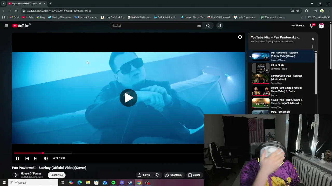
Task: Play Future - Life Is Good
Action: (x=282, y=91)
